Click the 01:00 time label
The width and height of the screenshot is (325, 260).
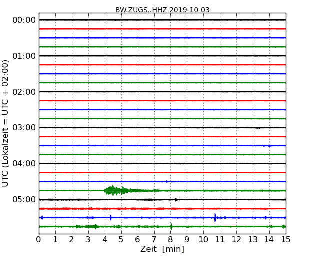pos(24,56)
